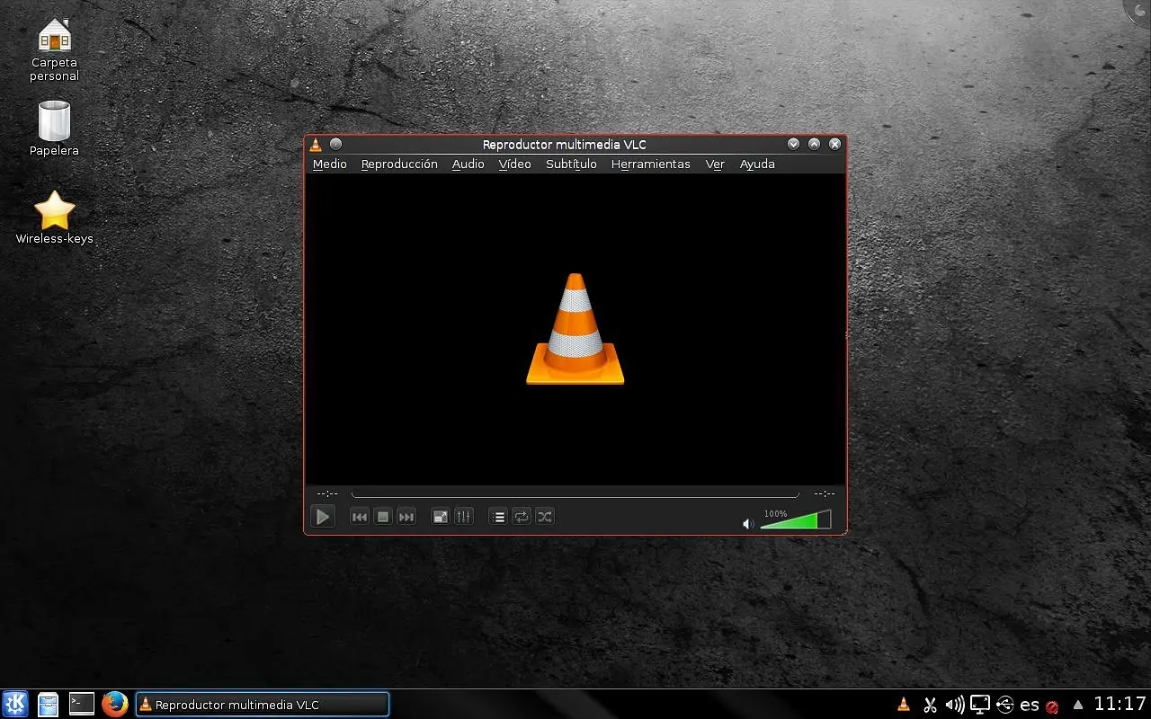Open the Herramientas menu

click(x=650, y=164)
